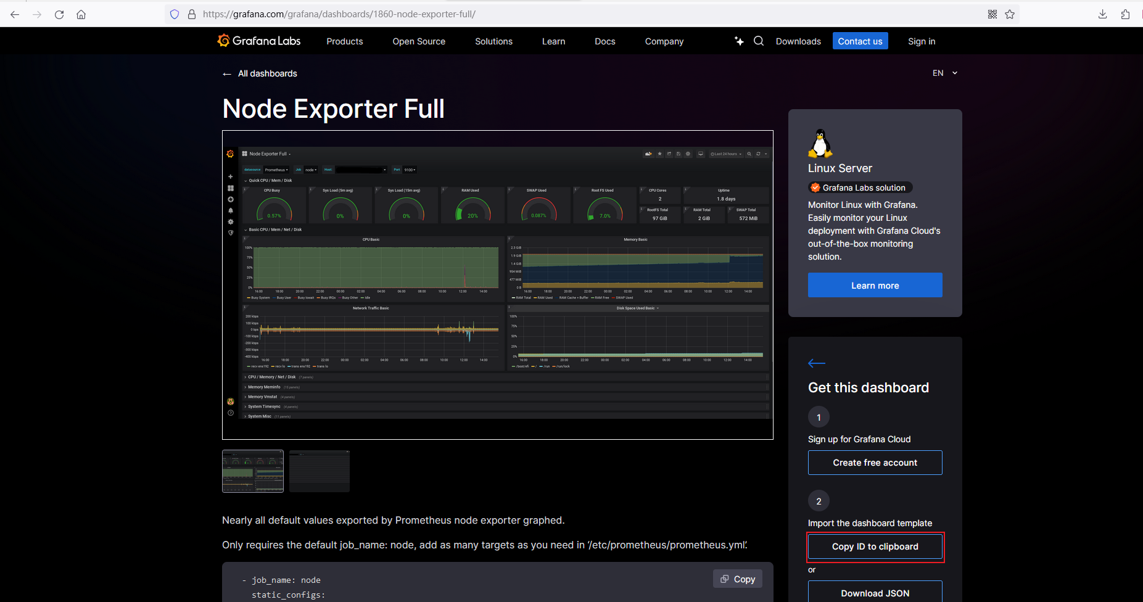Click the Learn more button
Viewport: 1143px width, 602px height.
tap(875, 286)
